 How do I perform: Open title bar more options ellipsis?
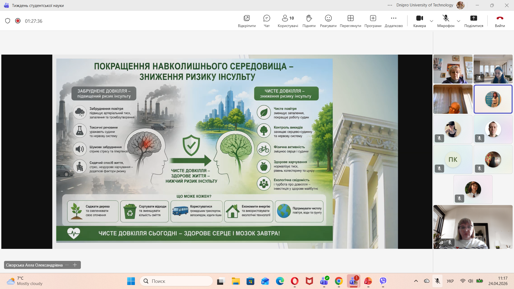[x=390, y=5]
